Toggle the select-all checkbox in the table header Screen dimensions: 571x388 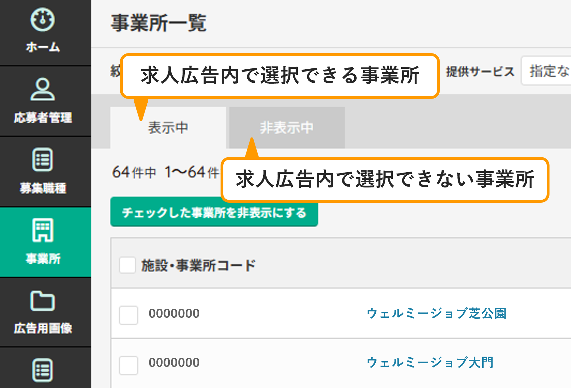(x=128, y=265)
